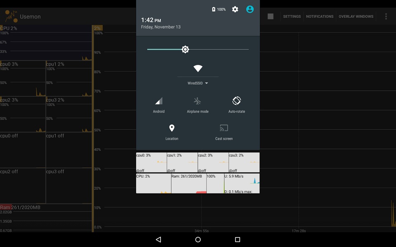The height and width of the screenshot is (247, 396).
Task: Expand the WiredSSID network dropdown
Action: (198, 83)
